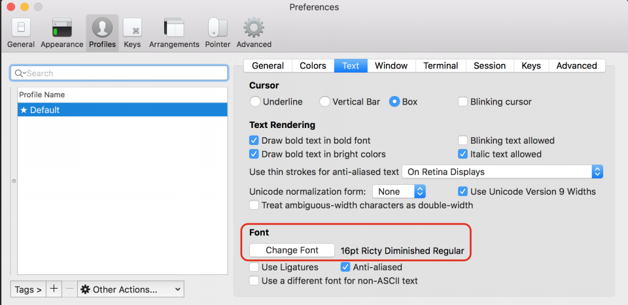
Task: Add a new profile with plus icon
Action: tap(54, 289)
